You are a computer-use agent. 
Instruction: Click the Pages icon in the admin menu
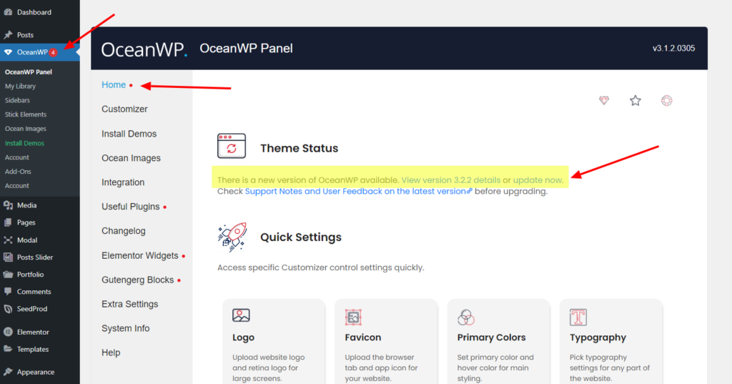tap(8, 222)
